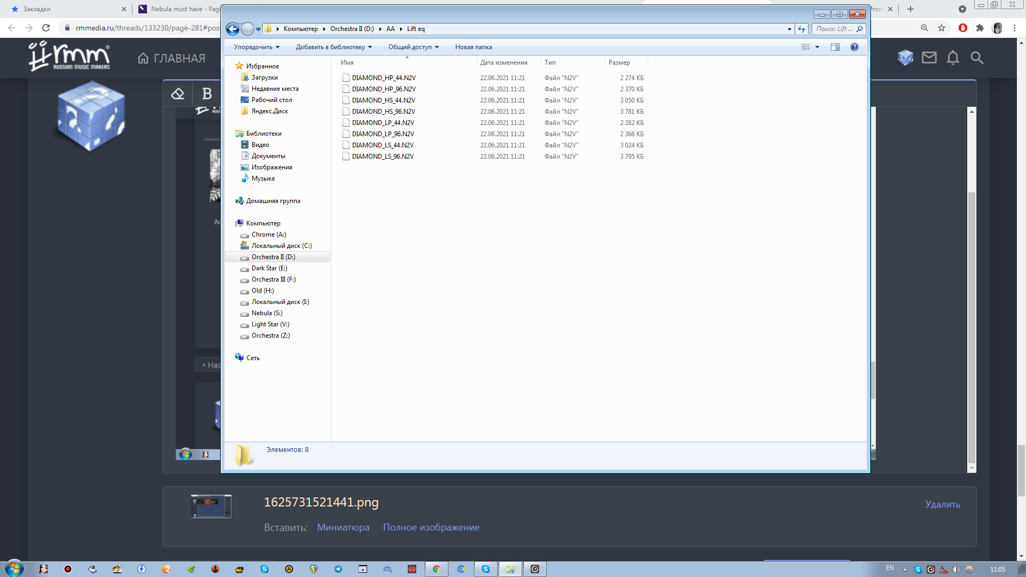Open the view options dropdown arrow
Screen dimensions: 1026x577
(817, 47)
